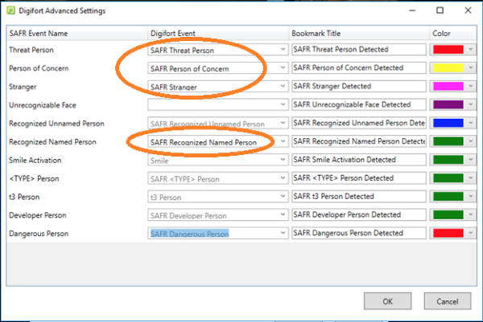Expand the SAFR Dangerous Person dropdown arrow
This screenshot has width=483, height=322.
tap(283, 234)
